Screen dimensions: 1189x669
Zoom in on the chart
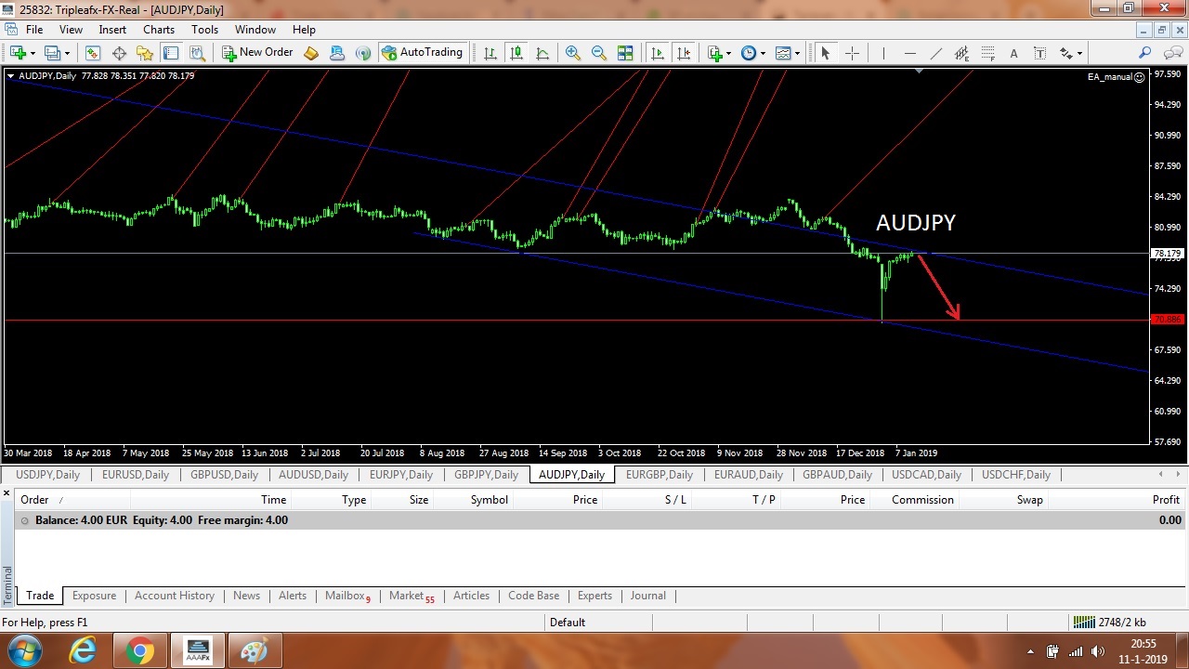click(573, 53)
